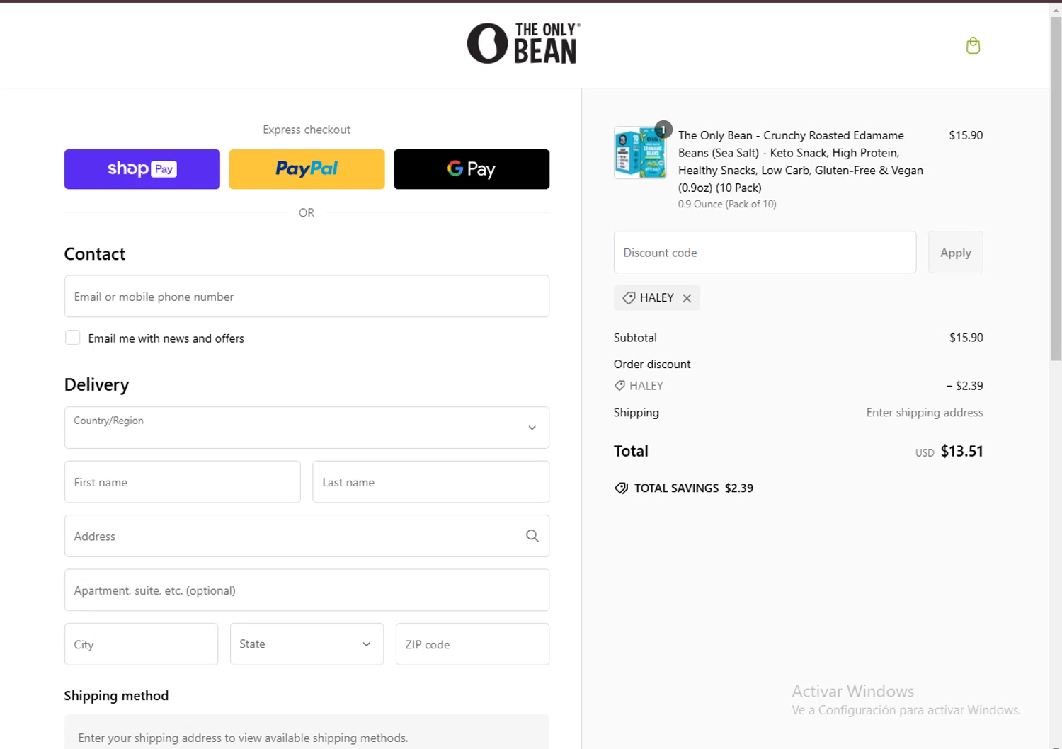Click the HALEY tag icon under Order discount
1062x749 pixels.
click(x=619, y=386)
